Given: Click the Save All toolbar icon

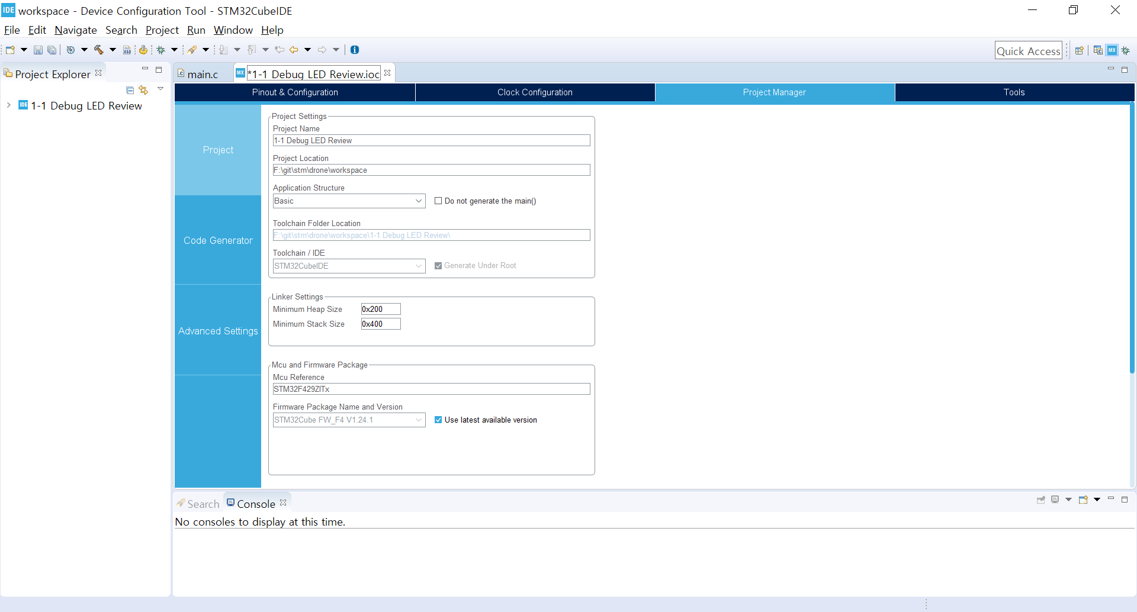Looking at the screenshot, I should (x=52, y=50).
